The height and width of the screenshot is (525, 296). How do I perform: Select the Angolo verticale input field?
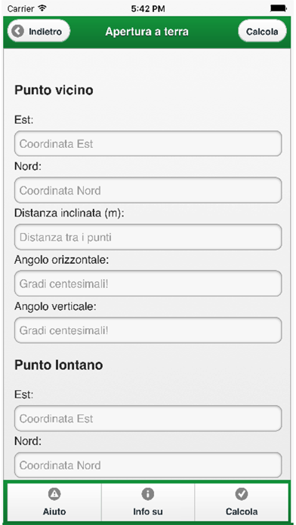tap(148, 330)
